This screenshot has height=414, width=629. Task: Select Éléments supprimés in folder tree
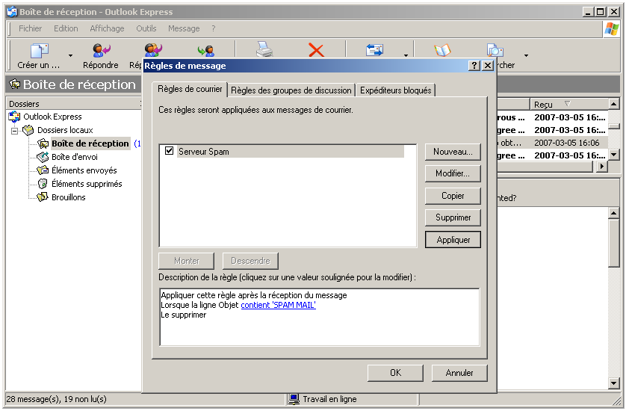tap(87, 184)
